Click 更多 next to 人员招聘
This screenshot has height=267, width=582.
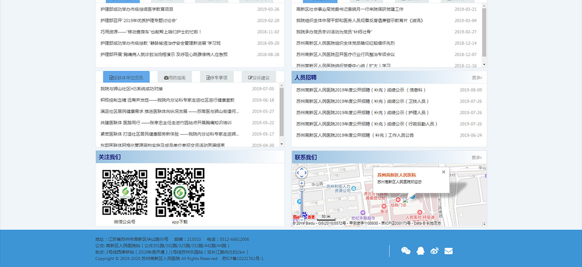[x=477, y=78]
